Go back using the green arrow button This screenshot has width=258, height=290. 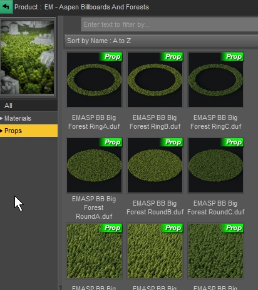[x=6, y=7]
